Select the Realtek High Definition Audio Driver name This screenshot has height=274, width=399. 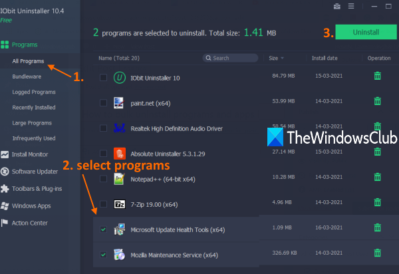(177, 128)
